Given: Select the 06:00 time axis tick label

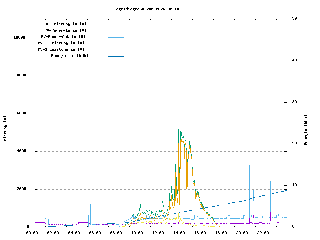Looking at the screenshot, I should [95, 233].
